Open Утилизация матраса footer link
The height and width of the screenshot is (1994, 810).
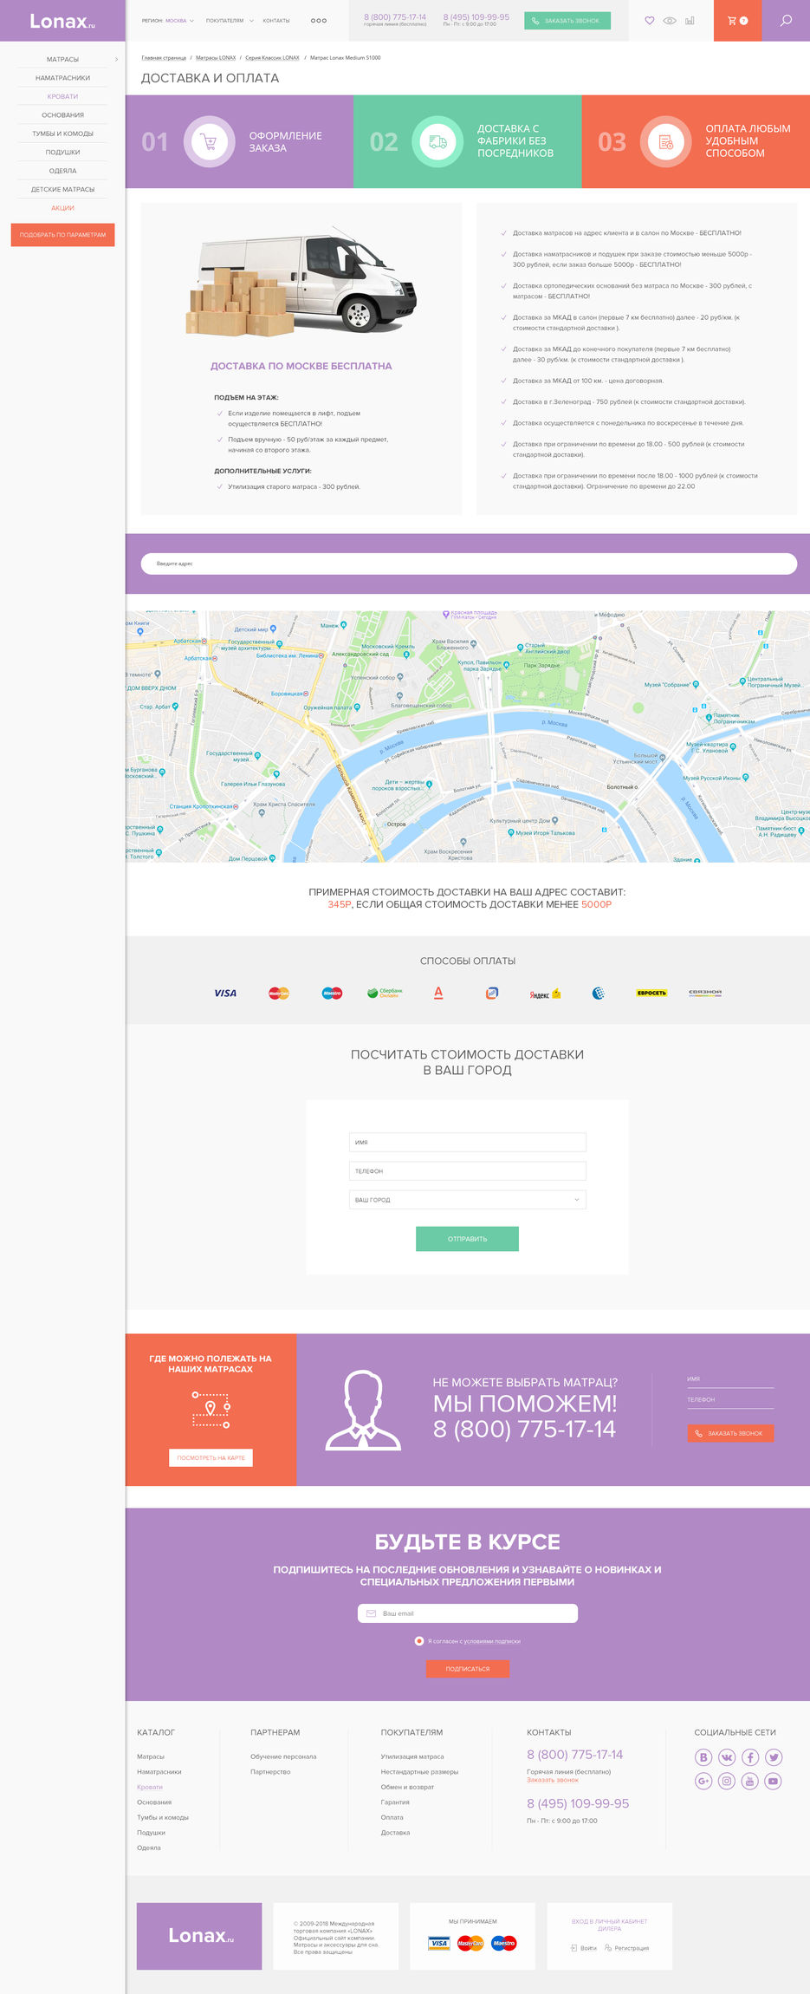[x=412, y=1756]
